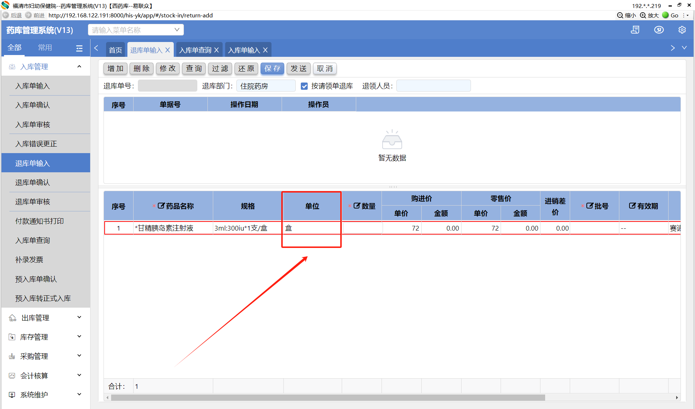Toggle the sidebar menu collapse icon
This screenshot has width=695, height=409.
coord(79,48)
